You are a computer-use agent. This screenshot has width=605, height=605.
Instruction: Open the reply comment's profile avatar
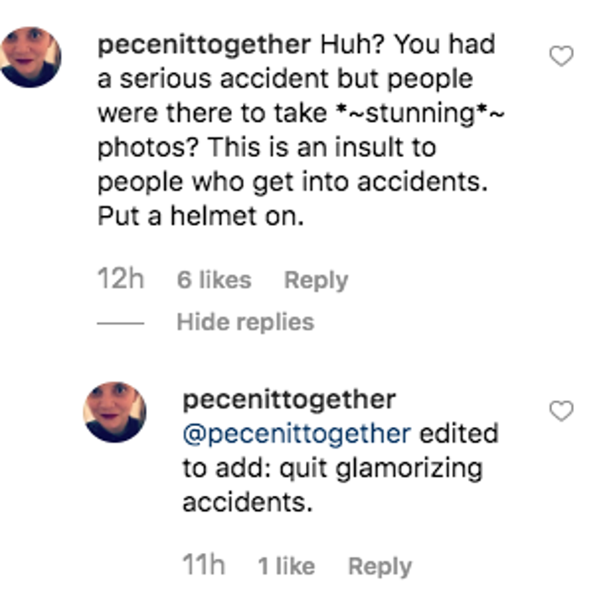click(114, 412)
